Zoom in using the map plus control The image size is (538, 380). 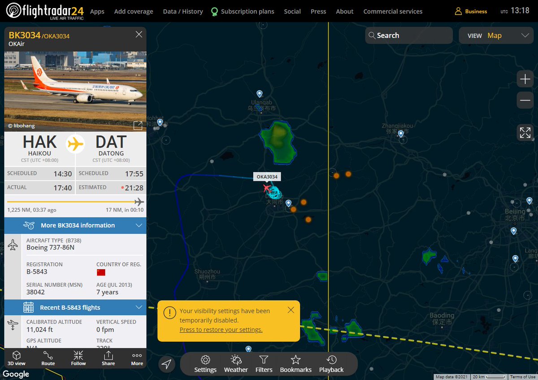pyautogui.click(x=525, y=79)
